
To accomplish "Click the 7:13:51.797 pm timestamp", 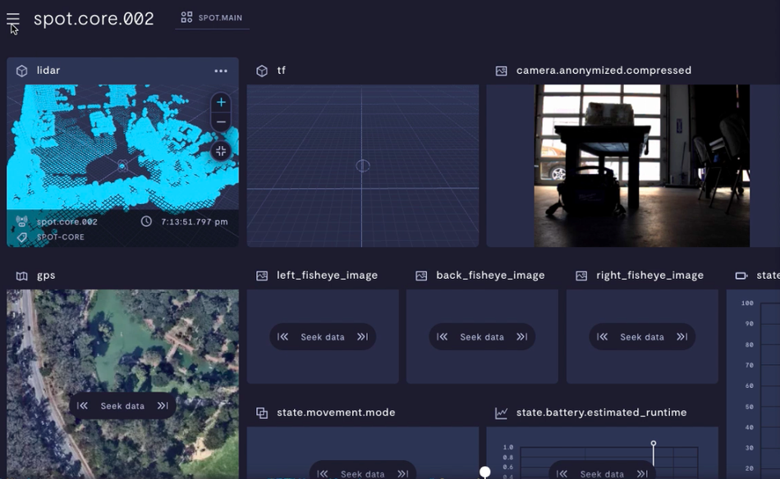I will click(194, 221).
